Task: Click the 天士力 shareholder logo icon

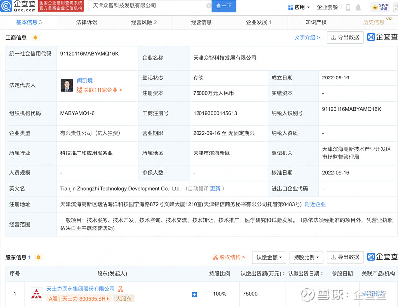Action: (x=36, y=294)
